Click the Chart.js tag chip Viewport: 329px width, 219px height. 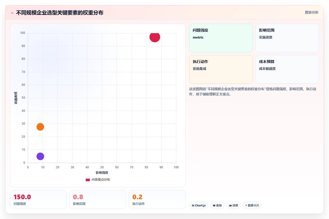(x=199, y=205)
